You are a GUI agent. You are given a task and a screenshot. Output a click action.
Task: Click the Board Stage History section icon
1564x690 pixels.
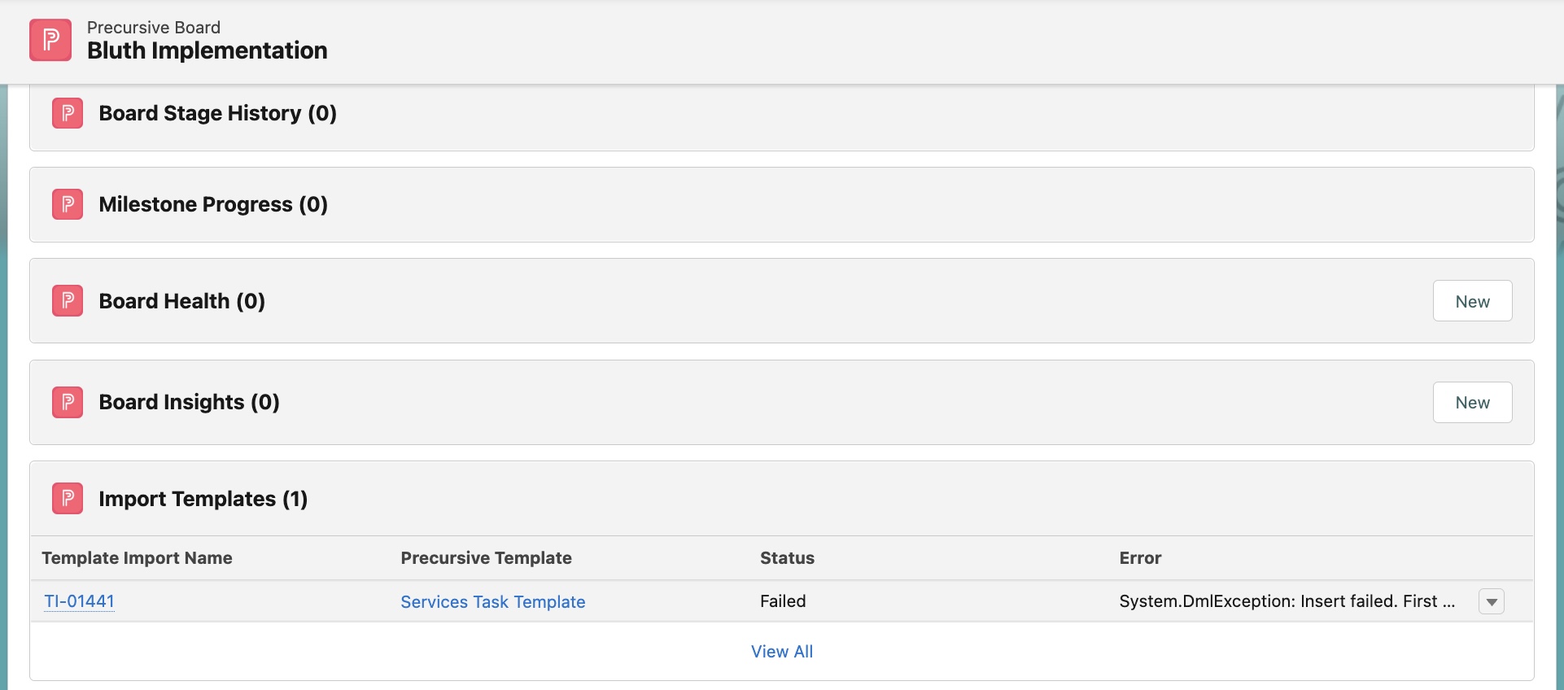(x=68, y=113)
